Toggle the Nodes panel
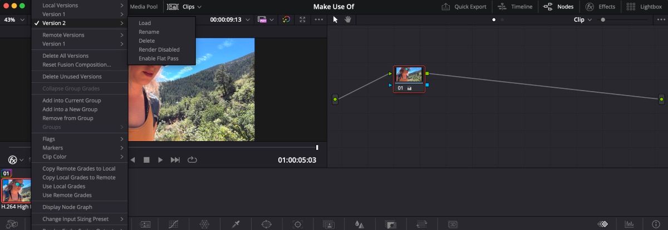668x230 pixels. (558, 7)
